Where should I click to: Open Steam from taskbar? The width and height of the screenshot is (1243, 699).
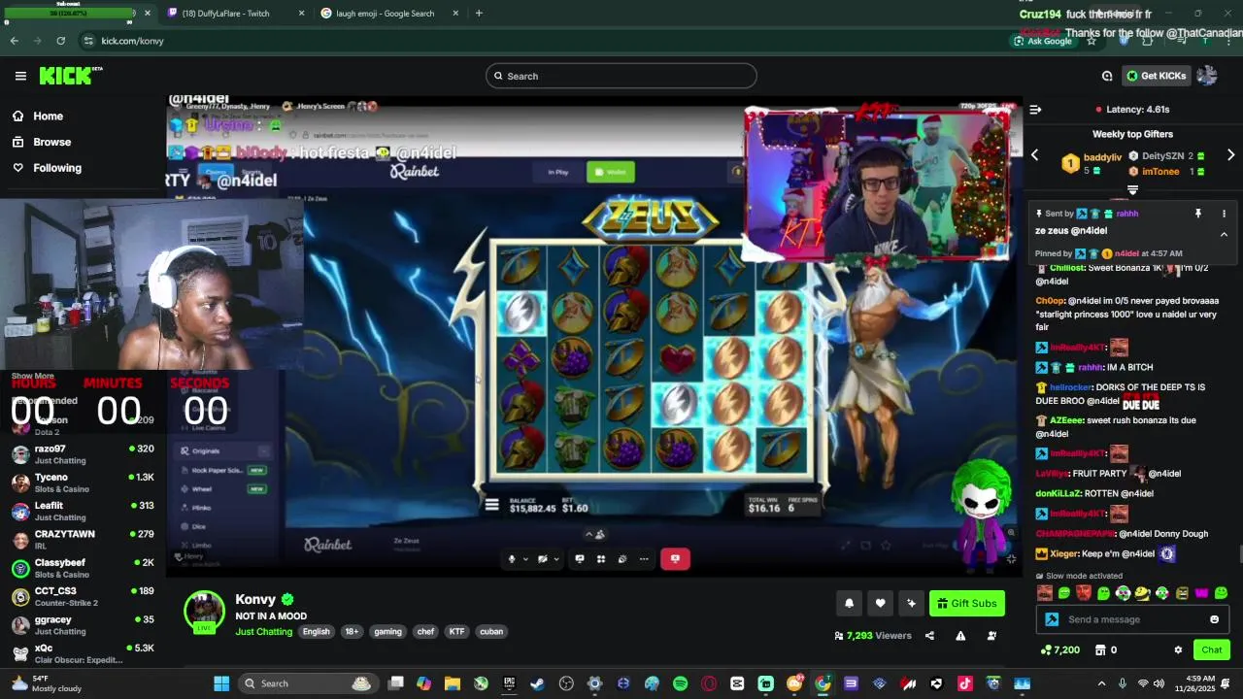537,683
